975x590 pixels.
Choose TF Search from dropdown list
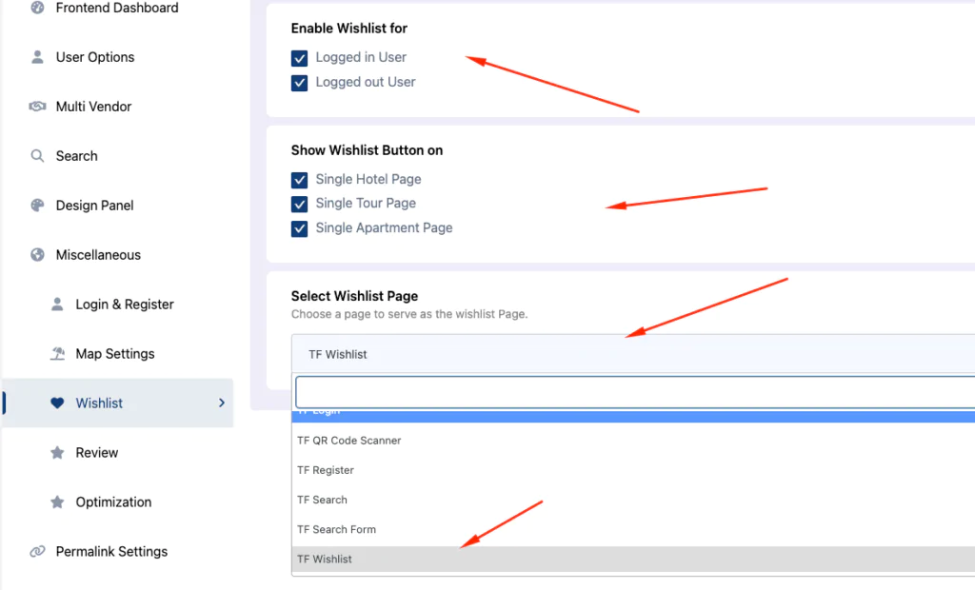click(633, 500)
